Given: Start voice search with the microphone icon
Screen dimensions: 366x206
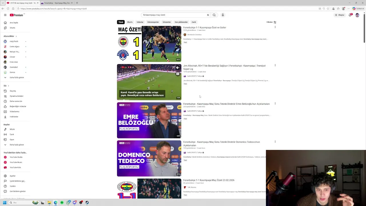Looking at the screenshot, I should (223, 15).
